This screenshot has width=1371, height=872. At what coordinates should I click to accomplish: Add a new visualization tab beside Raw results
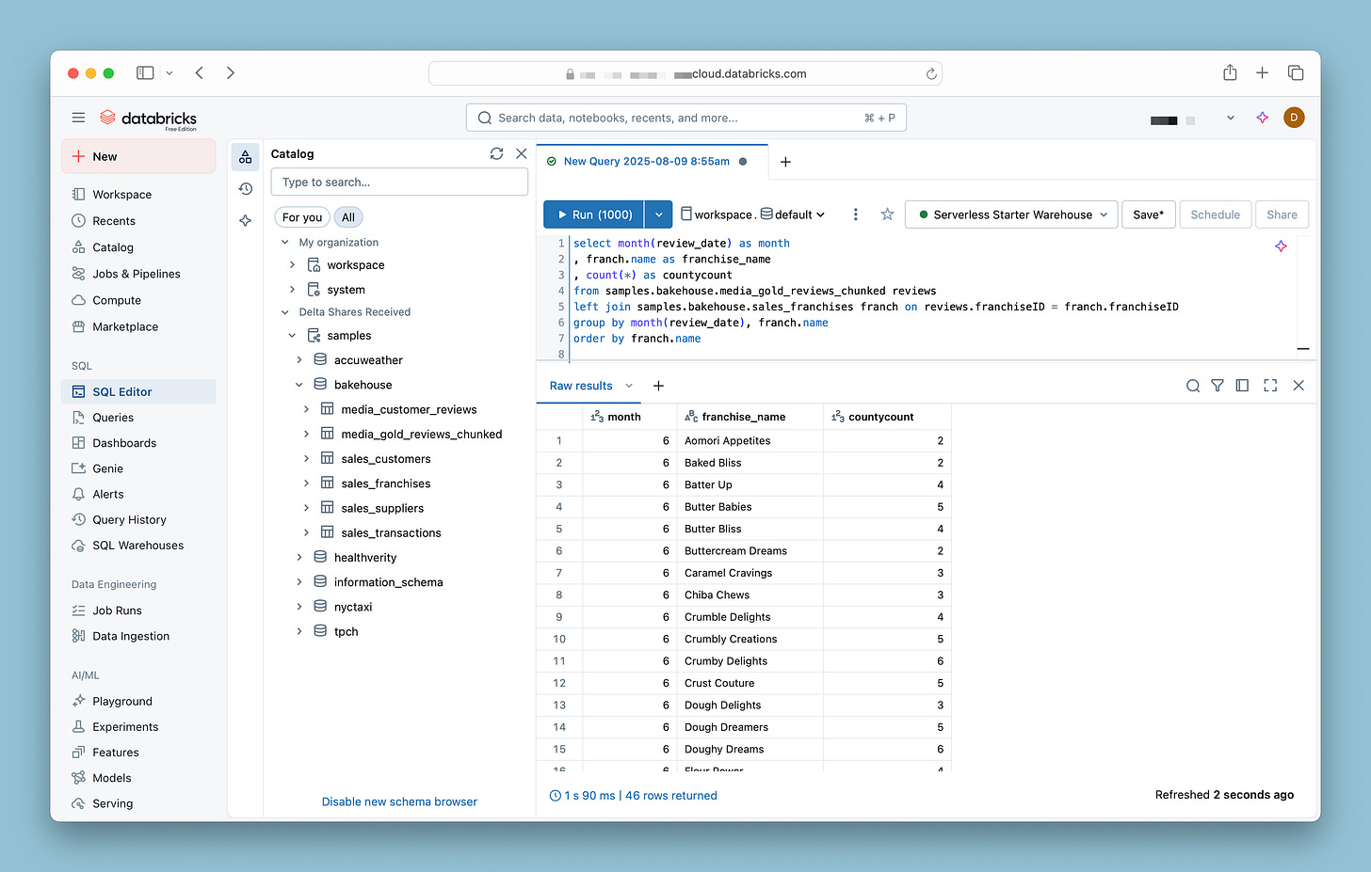658,386
